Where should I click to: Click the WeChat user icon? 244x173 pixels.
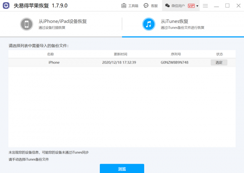[167, 6]
